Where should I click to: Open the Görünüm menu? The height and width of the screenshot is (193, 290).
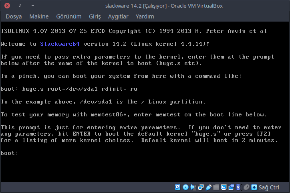pyautogui.click(x=69, y=16)
